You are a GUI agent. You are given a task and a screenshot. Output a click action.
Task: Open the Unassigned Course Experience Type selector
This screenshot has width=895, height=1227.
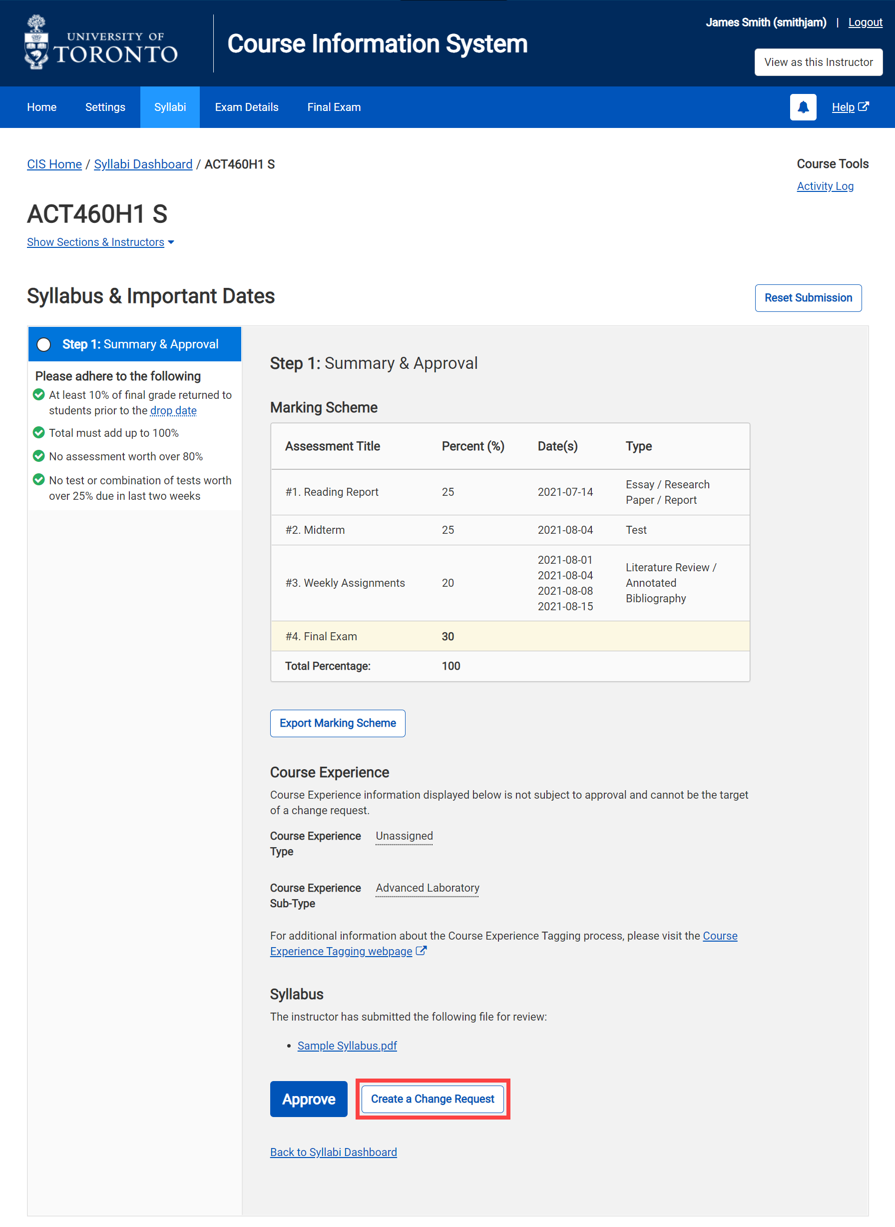click(404, 836)
